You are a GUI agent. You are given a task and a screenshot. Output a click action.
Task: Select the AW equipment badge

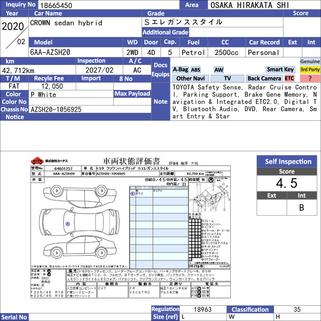(x=219, y=70)
